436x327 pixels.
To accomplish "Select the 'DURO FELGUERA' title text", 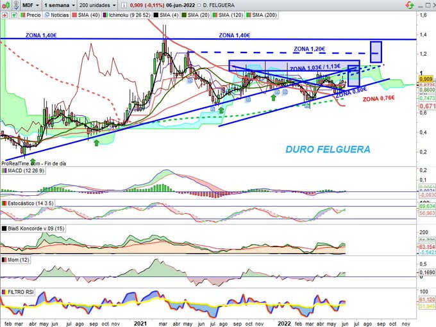I will (x=328, y=149).
